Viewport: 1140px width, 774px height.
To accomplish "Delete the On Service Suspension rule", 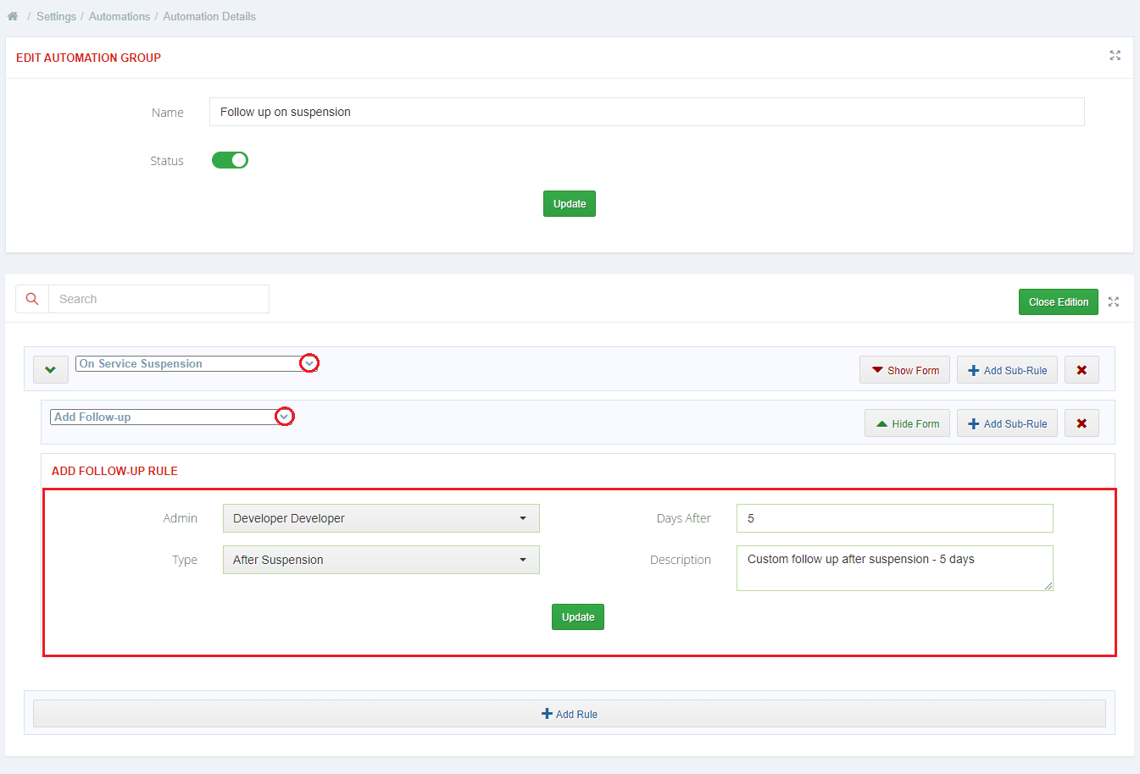I will [x=1082, y=370].
